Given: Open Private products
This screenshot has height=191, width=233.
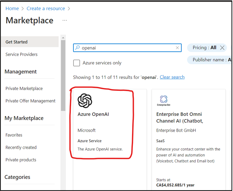Looking at the screenshot, I should click(21, 160).
